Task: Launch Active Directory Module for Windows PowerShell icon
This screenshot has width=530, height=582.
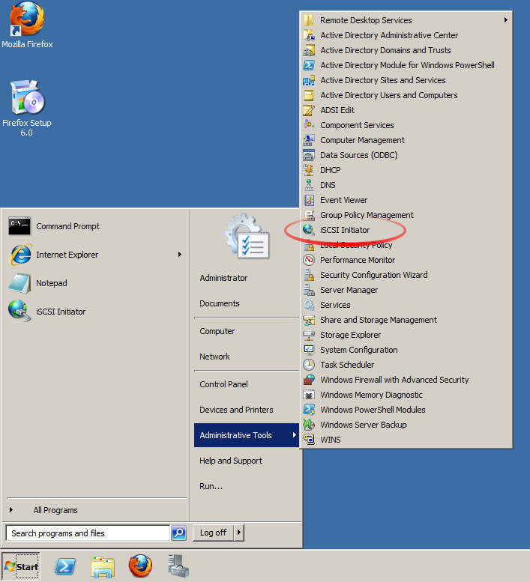Action: click(x=309, y=65)
